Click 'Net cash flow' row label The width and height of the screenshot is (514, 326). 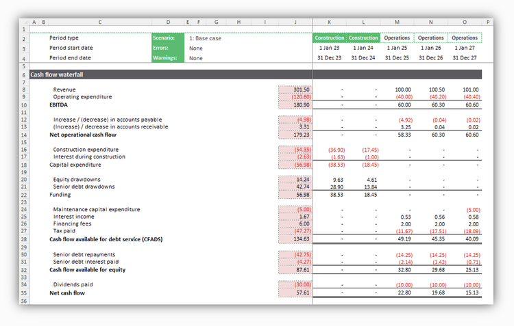(x=67, y=293)
